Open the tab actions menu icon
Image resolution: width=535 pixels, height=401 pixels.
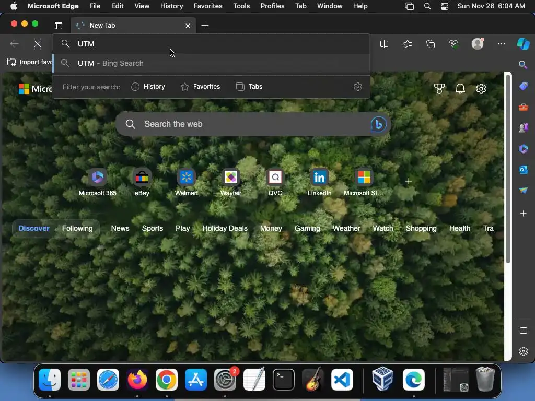59,26
